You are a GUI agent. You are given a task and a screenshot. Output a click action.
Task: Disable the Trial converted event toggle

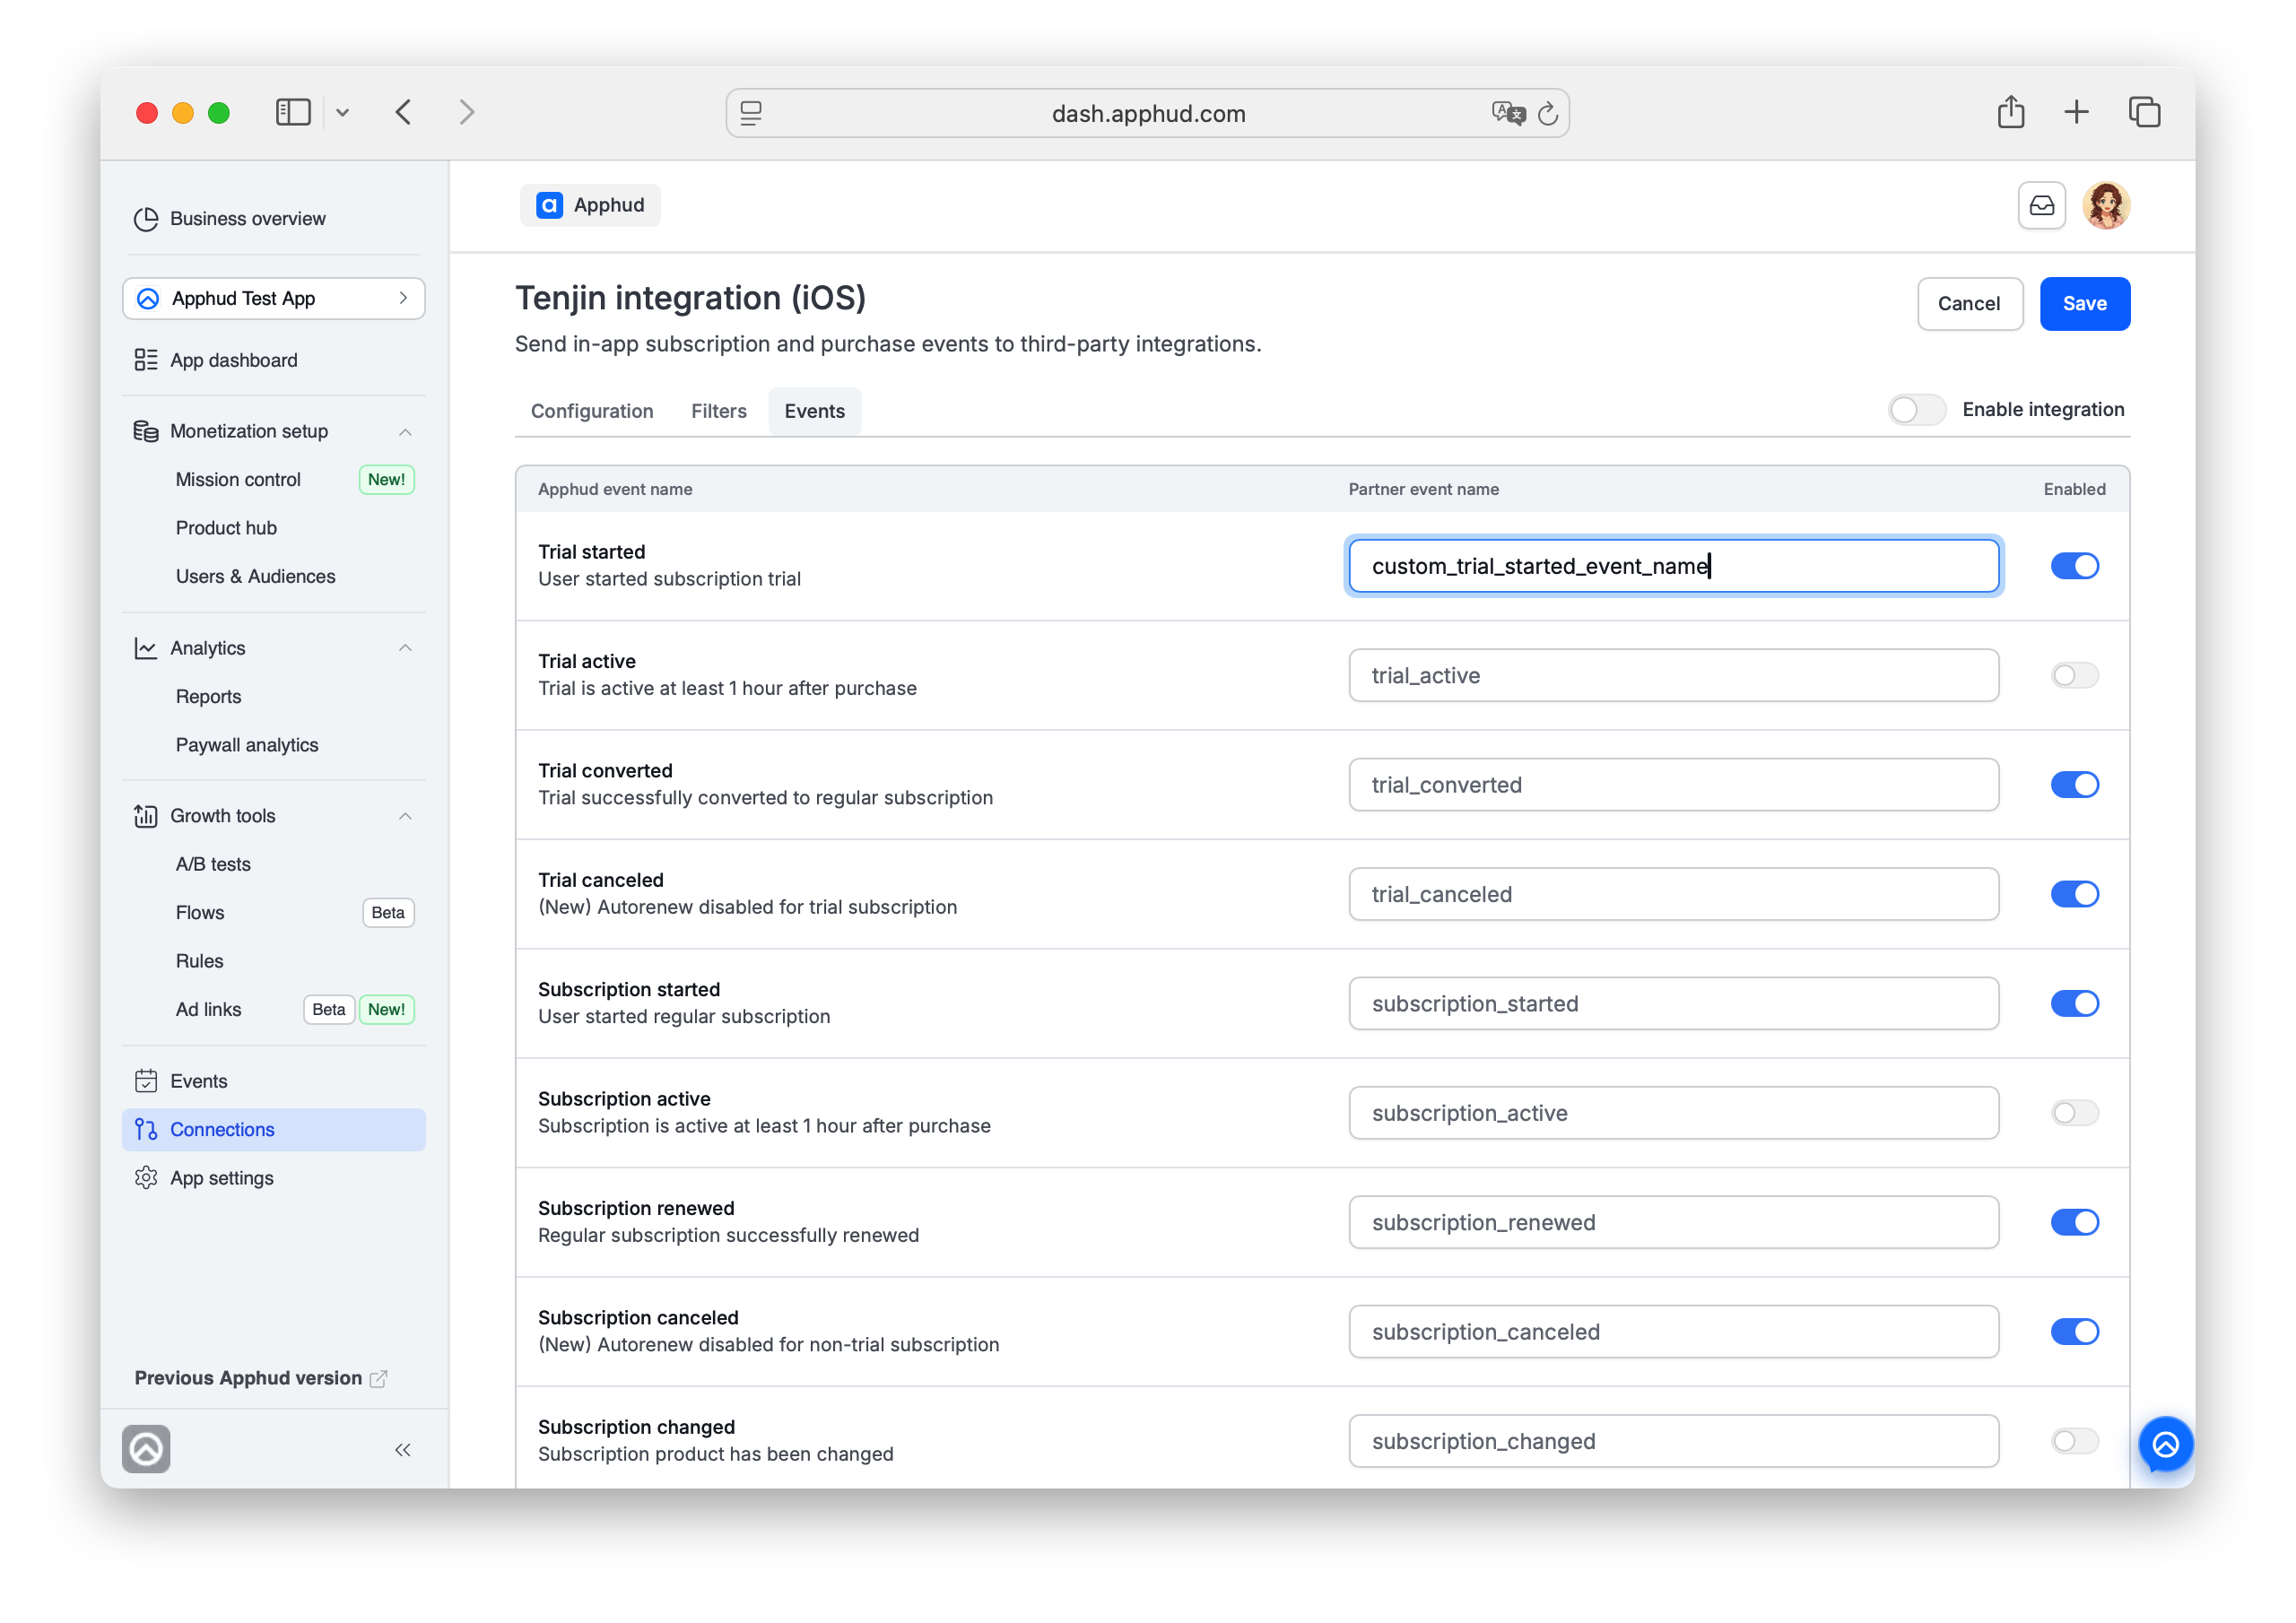coord(2074,785)
